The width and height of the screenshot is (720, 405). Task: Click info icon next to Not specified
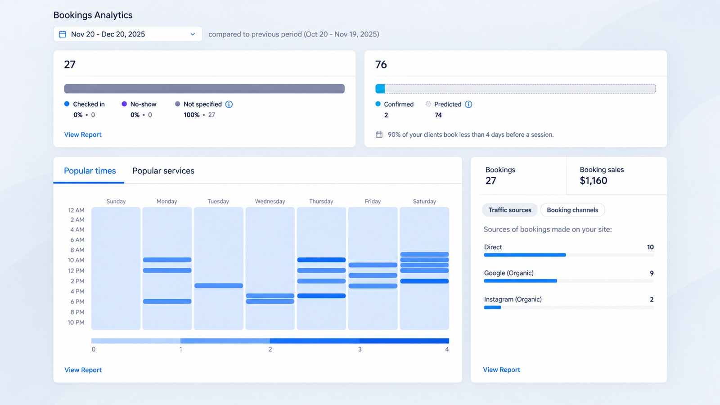229,104
